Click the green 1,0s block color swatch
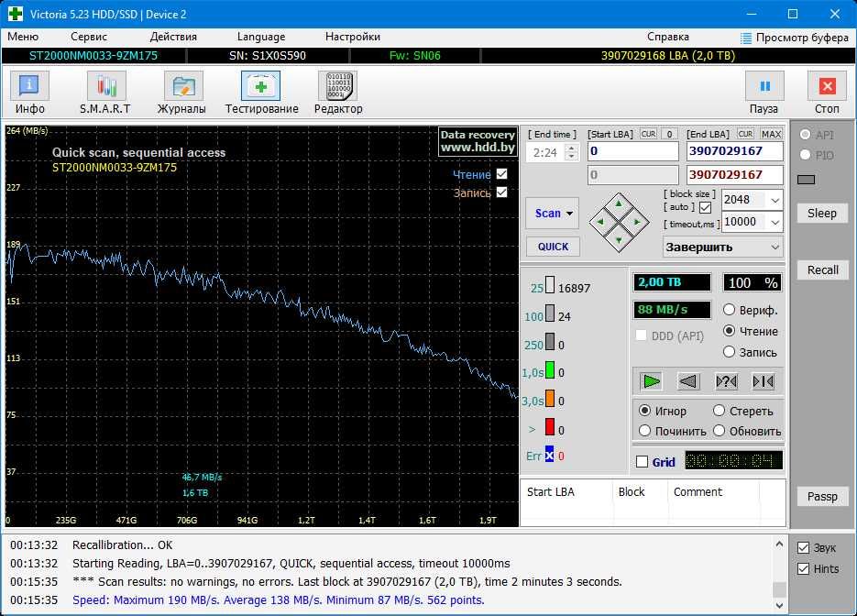857x616 pixels. (x=550, y=370)
